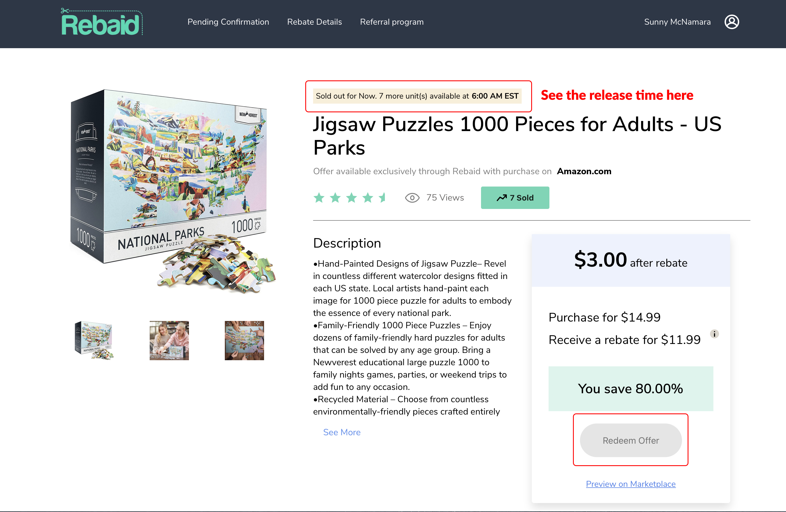Click the You save 80.00% banner
This screenshot has height=512, width=786.
click(x=630, y=388)
